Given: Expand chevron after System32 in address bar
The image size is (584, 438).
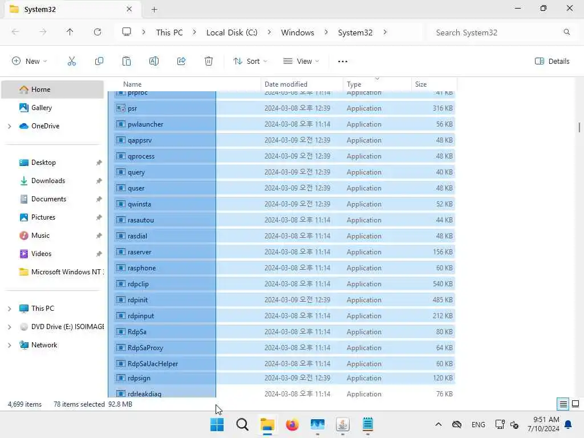Looking at the screenshot, I should click(385, 32).
